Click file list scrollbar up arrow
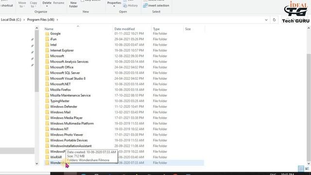 309,28
